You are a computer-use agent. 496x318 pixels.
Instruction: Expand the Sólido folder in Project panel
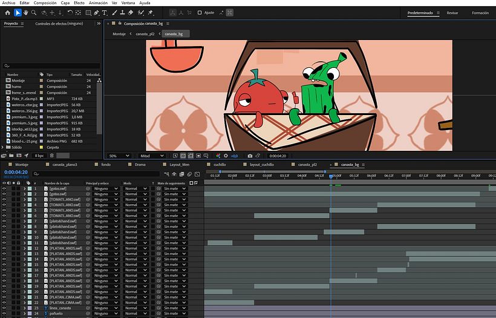[x=3, y=147]
